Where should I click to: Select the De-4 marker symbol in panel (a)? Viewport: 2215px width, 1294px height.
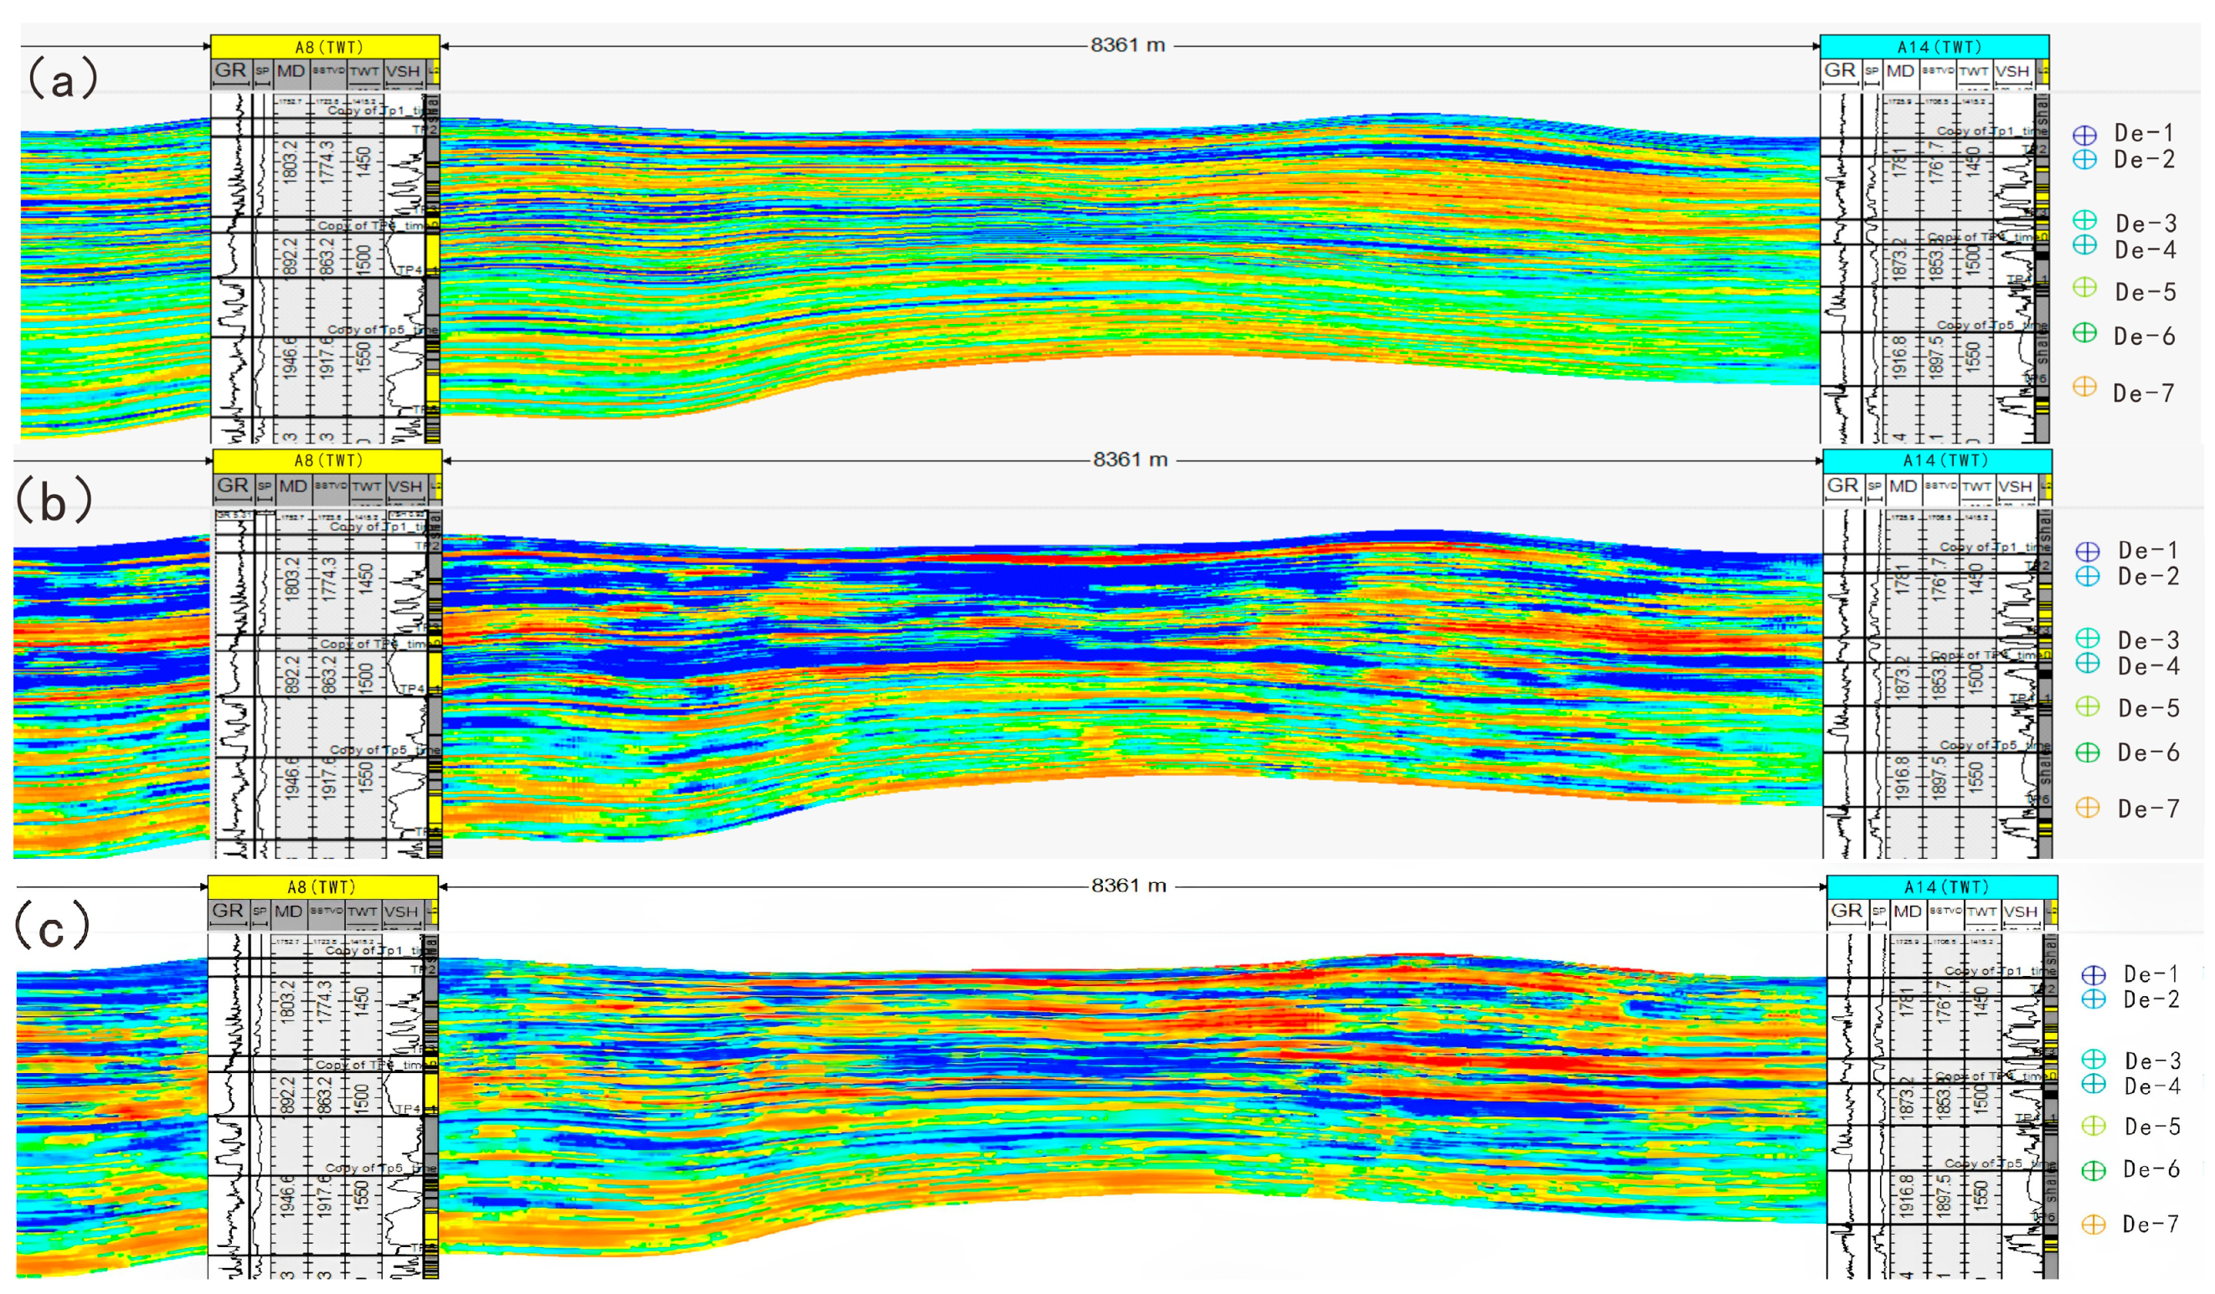[x=2084, y=245]
